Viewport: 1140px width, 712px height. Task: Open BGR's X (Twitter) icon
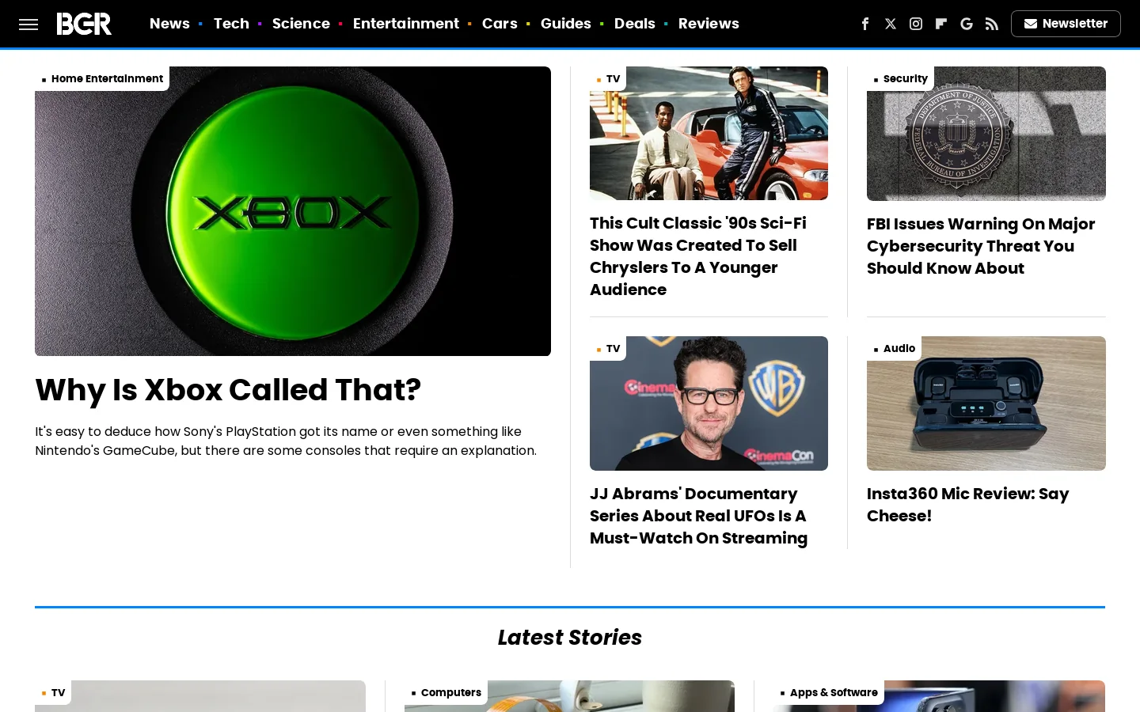(891, 24)
